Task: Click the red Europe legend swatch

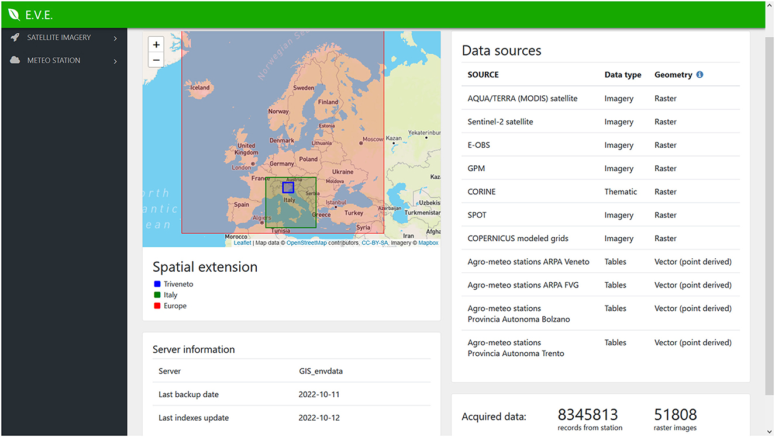Action: click(x=157, y=306)
